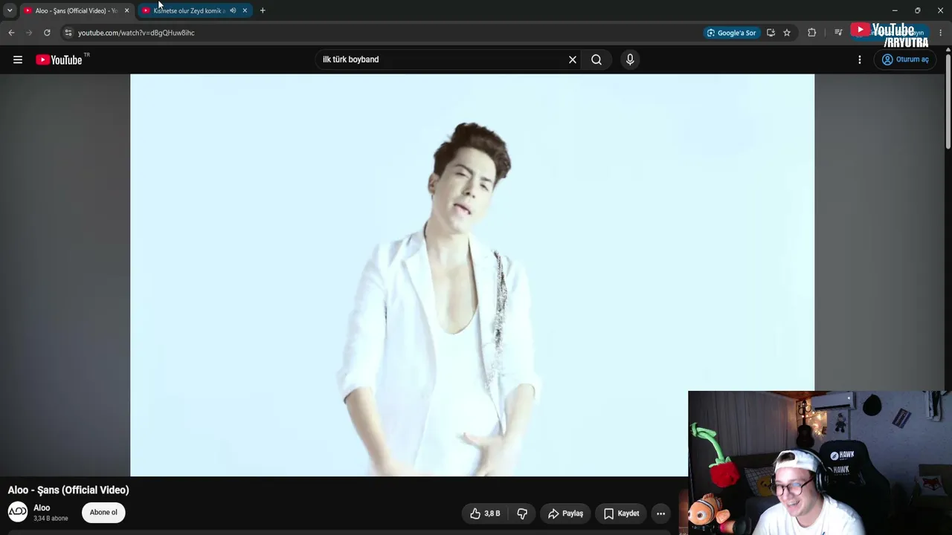Screen dimensions: 952x535
Task: Run the search with the magnifier button
Action: point(596,59)
